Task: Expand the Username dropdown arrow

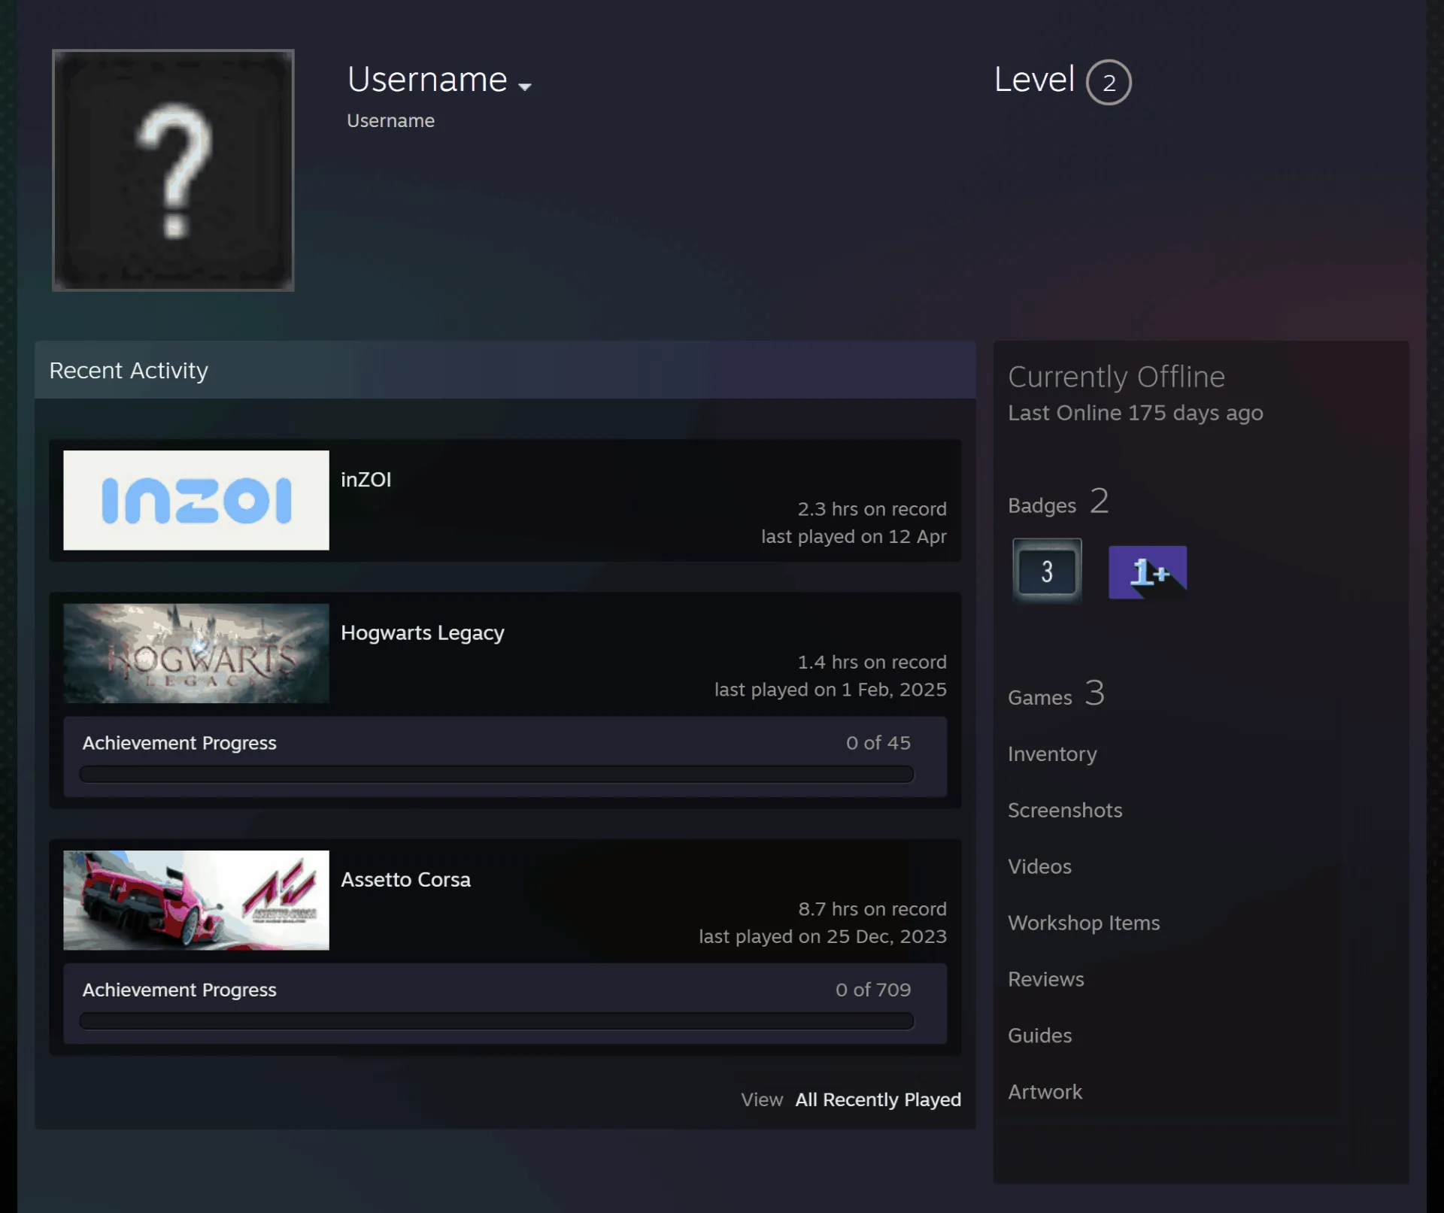Action: (525, 87)
